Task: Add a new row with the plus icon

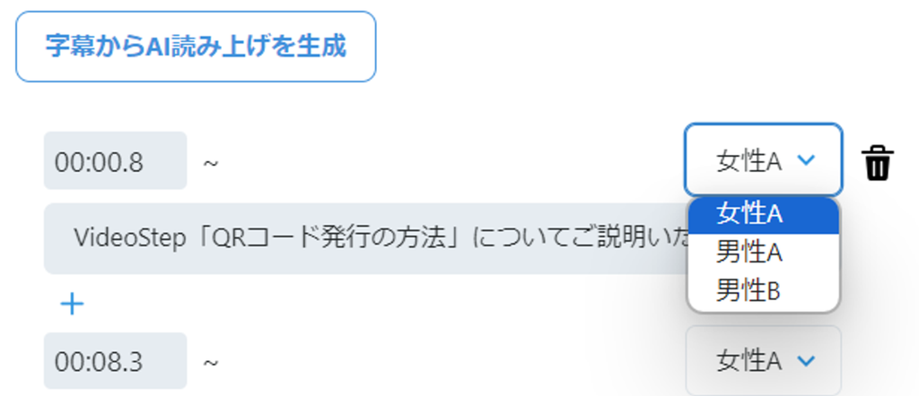Action: [x=72, y=304]
